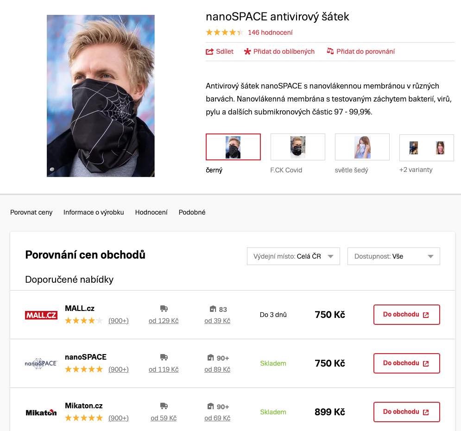The image size is (461, 431).
Task: Click the Mikaton shop logo
Action: [x=41, y=412]
